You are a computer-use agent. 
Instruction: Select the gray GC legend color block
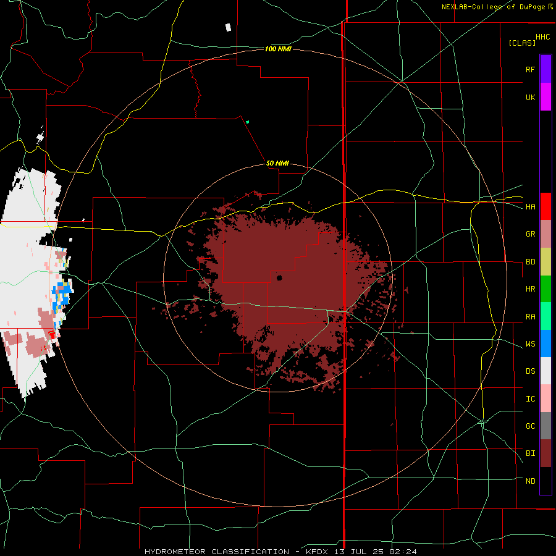tap(545, 426)
